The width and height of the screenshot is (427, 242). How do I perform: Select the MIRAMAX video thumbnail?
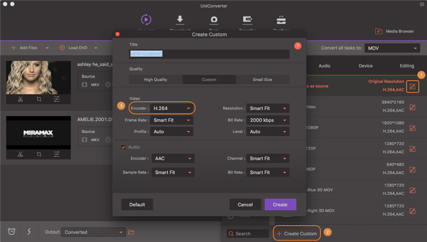(38, 133)
